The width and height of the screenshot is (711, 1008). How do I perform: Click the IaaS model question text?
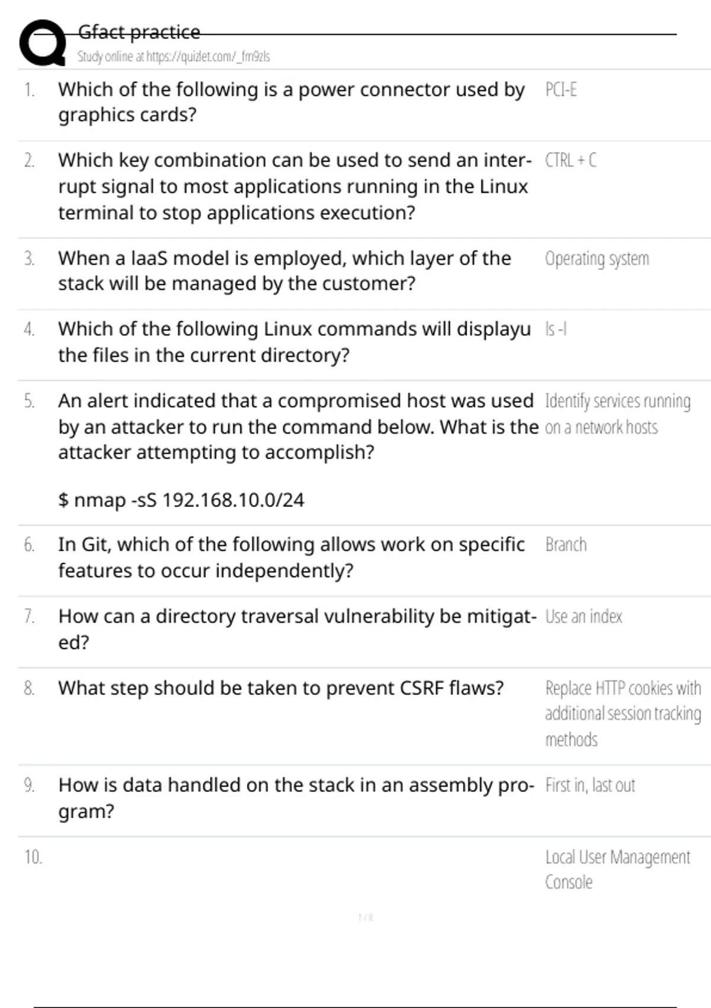coord(284,271)
